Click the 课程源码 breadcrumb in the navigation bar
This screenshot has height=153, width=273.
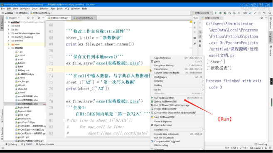coord(22,13)
